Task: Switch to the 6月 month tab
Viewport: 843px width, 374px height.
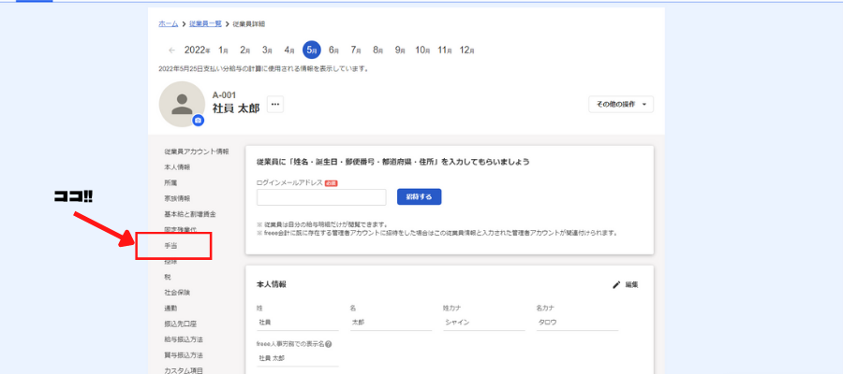Action: pos(333,50)
